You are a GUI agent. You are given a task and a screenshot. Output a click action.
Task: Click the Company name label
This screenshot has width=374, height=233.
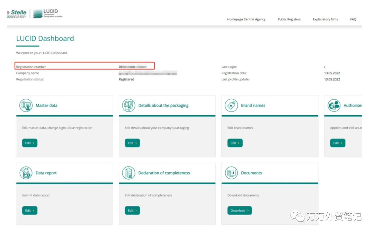tap(27, 73)
